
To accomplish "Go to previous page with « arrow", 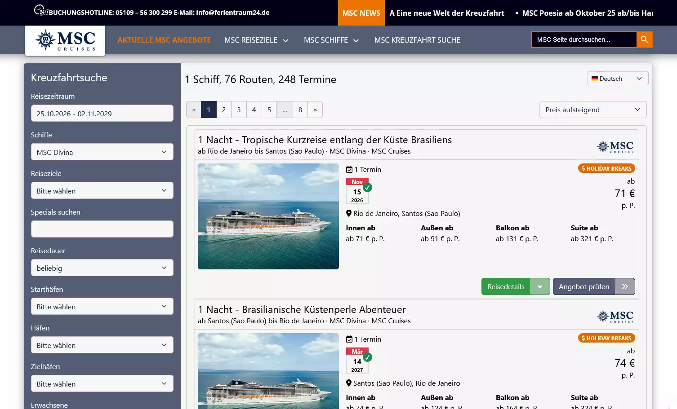I will 194,110.
